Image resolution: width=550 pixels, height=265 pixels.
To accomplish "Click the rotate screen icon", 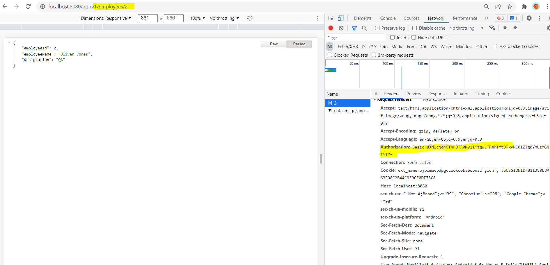I will [x=250, y=18].
